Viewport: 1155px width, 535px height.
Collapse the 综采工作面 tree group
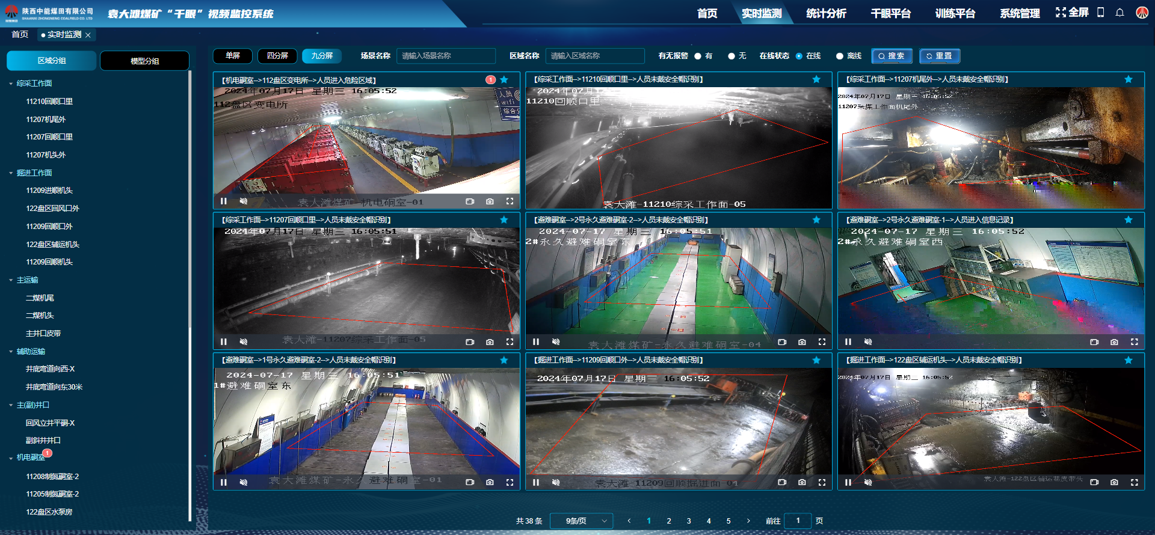[x=11, y=84]
